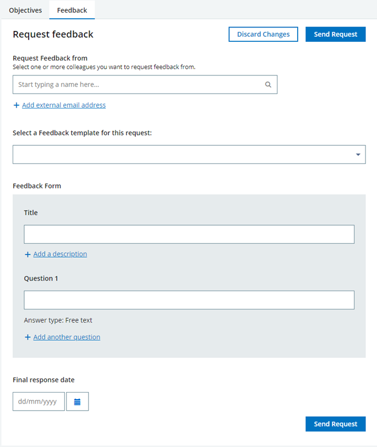Open the Feedback template selection box
Screen dimensions: 377x447
[182, 155]
